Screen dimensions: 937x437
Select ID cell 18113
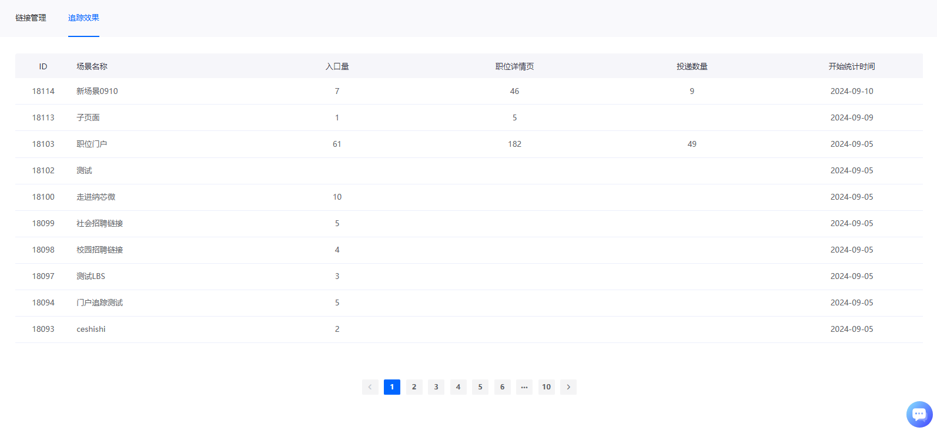click(x=43, y=117)
